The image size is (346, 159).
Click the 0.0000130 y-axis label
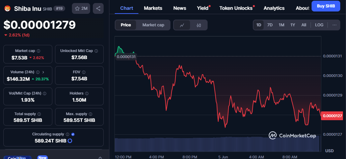[333, 76]
